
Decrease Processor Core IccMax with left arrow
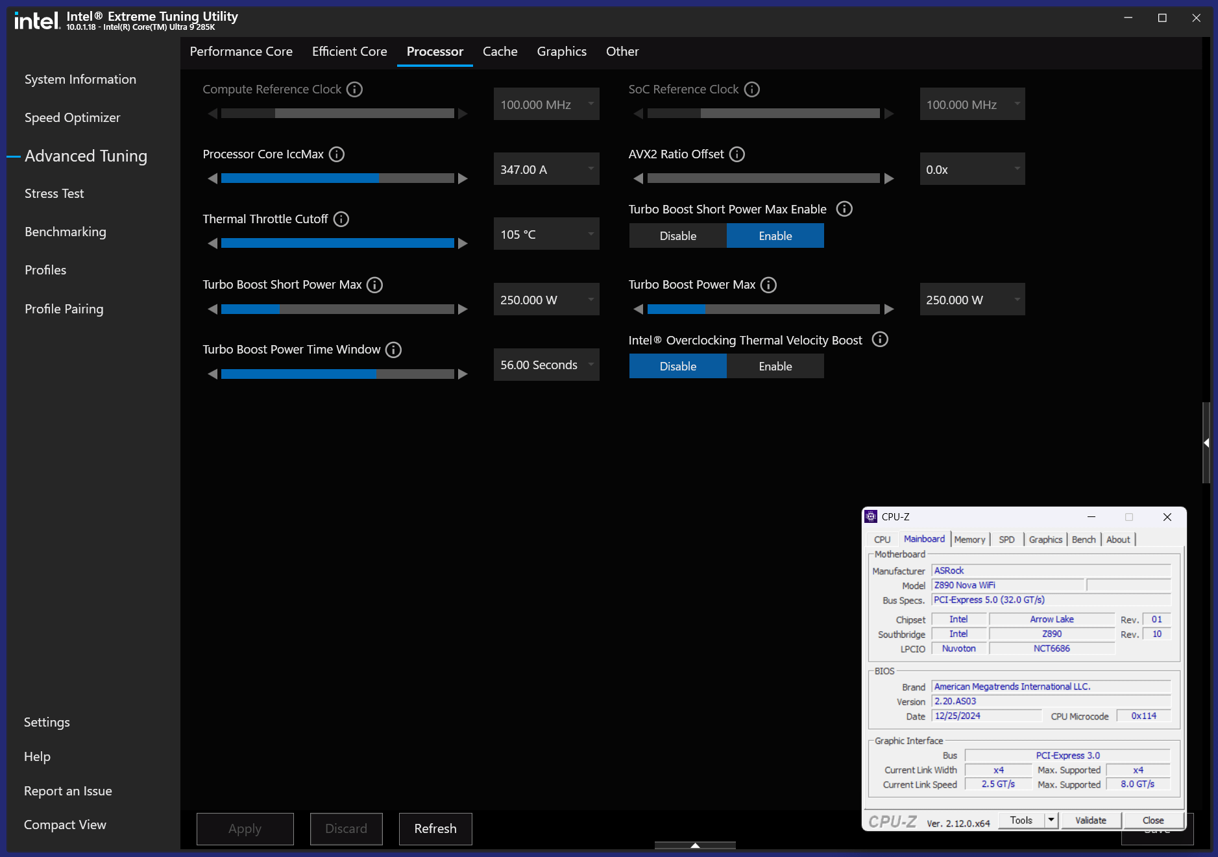pyautogui.click(x=212, y=178)
